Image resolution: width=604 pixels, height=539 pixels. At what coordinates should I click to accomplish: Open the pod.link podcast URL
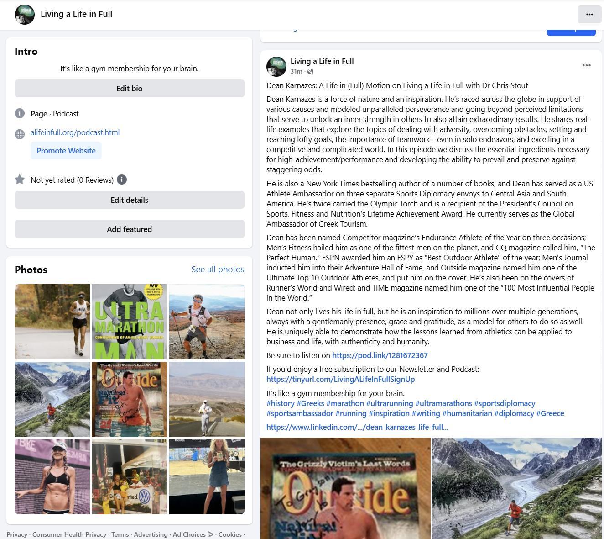coord(380,355)
